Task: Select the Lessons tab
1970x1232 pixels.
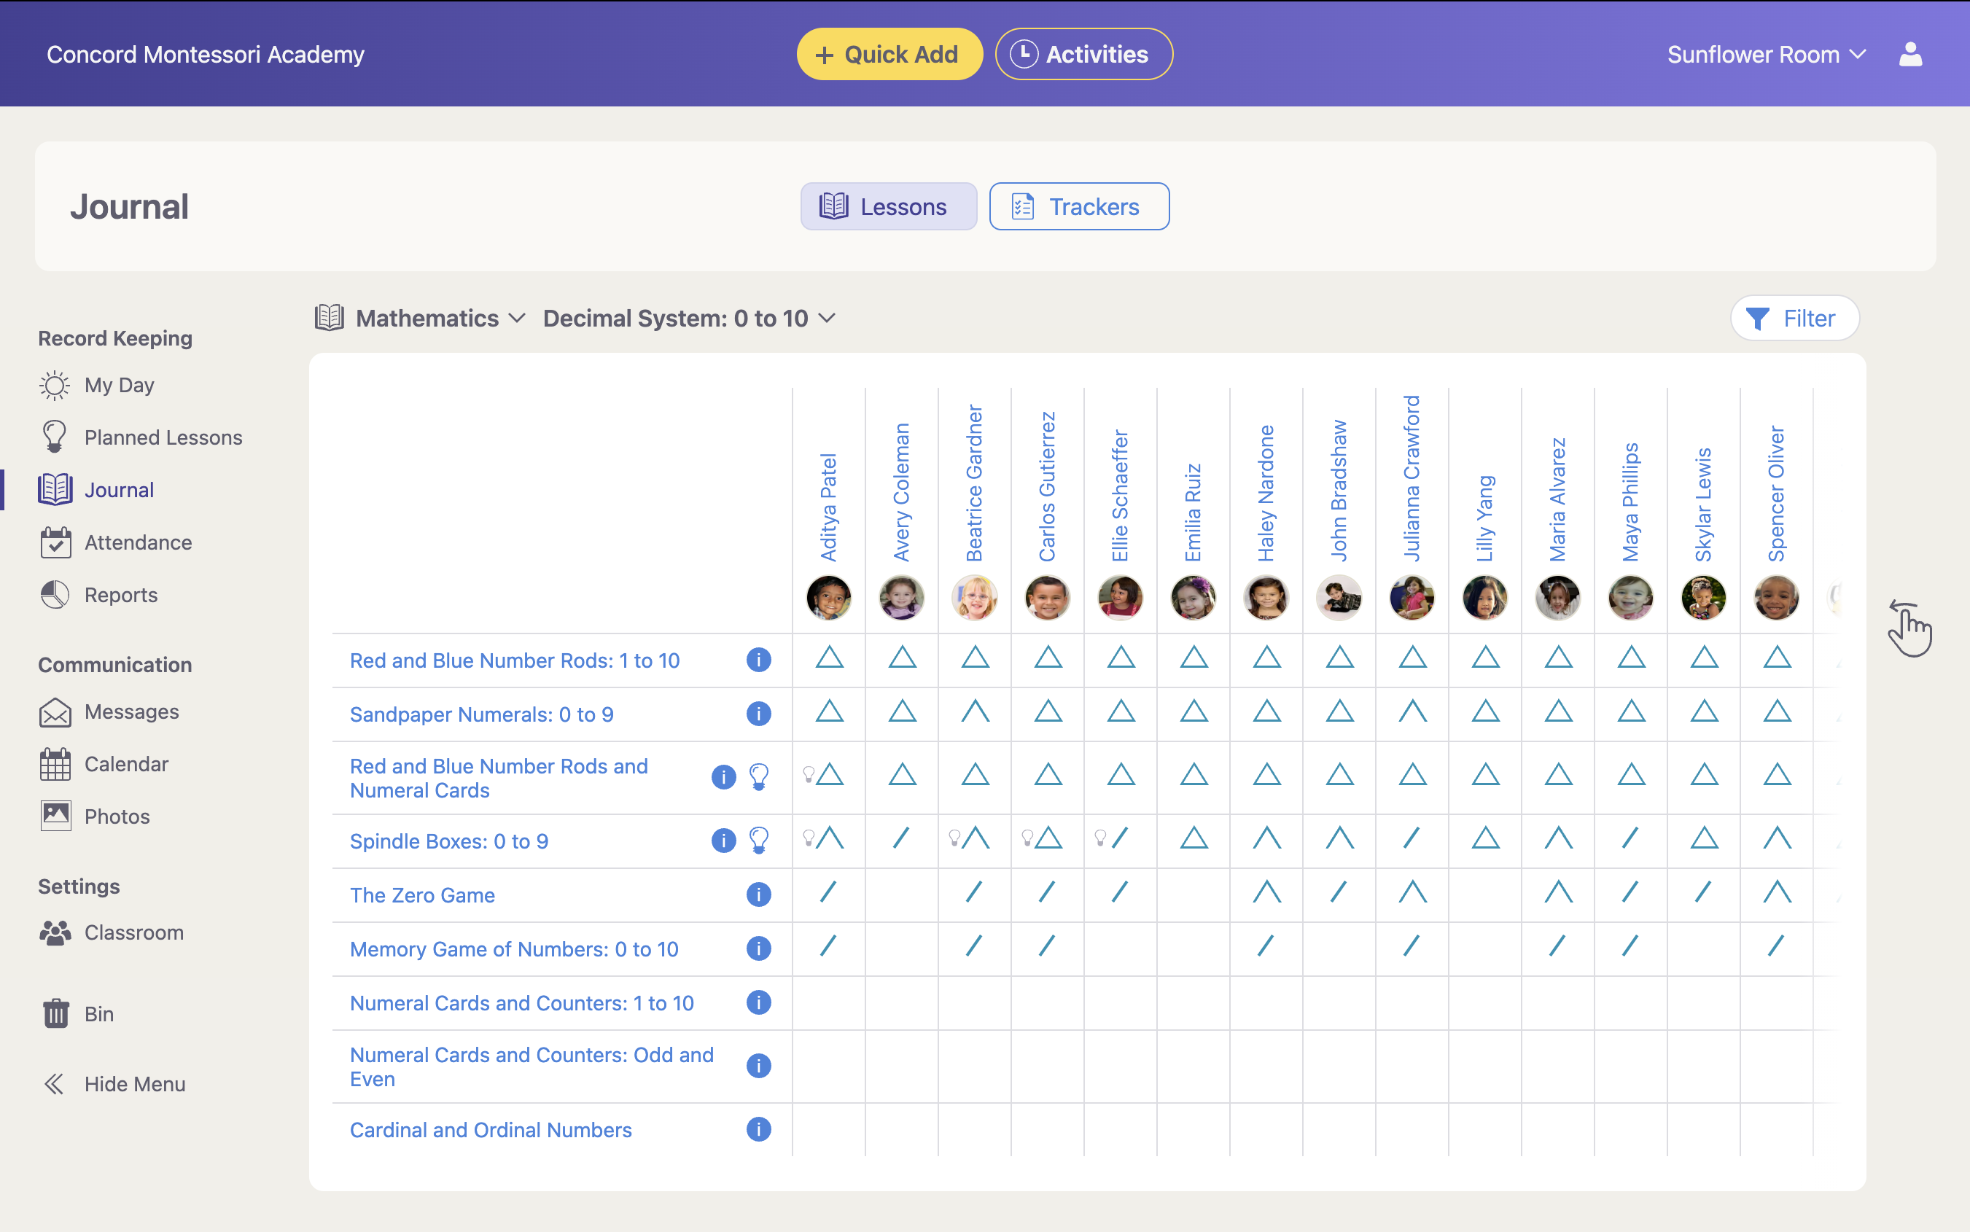Action: coord(888,207)
